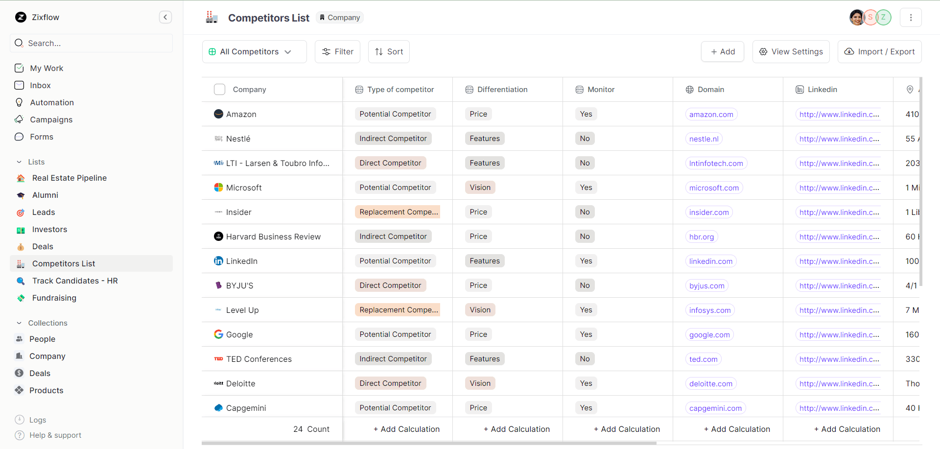Screen dimensions: 940x449
Task: Open the Logs section at the bottom
Action: point(37,420)
